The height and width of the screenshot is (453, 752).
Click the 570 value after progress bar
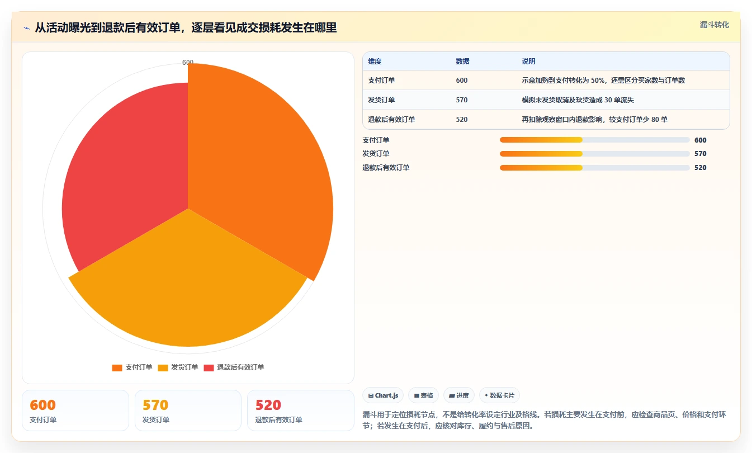(701, 154)
